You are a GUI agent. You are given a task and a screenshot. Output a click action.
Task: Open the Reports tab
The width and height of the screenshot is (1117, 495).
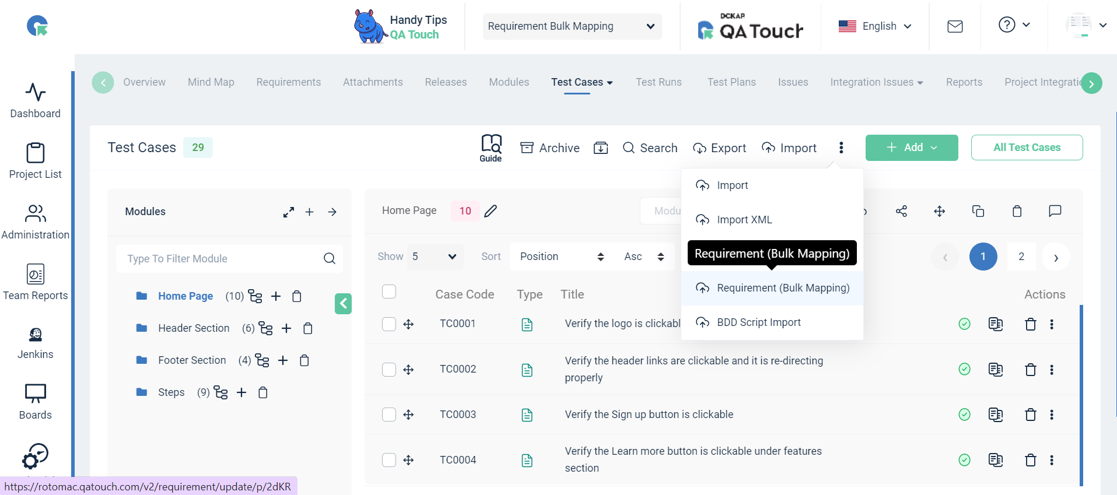pos(964,82)
